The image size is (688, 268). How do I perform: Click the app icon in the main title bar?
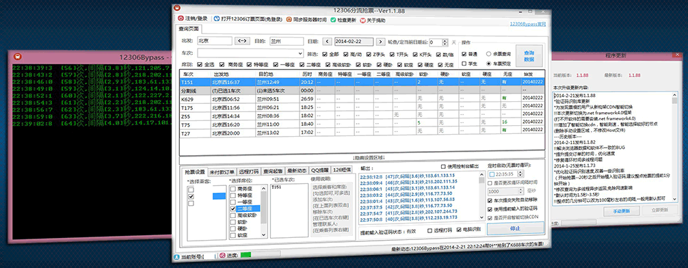pyautogui.click(x=176, y=8)
